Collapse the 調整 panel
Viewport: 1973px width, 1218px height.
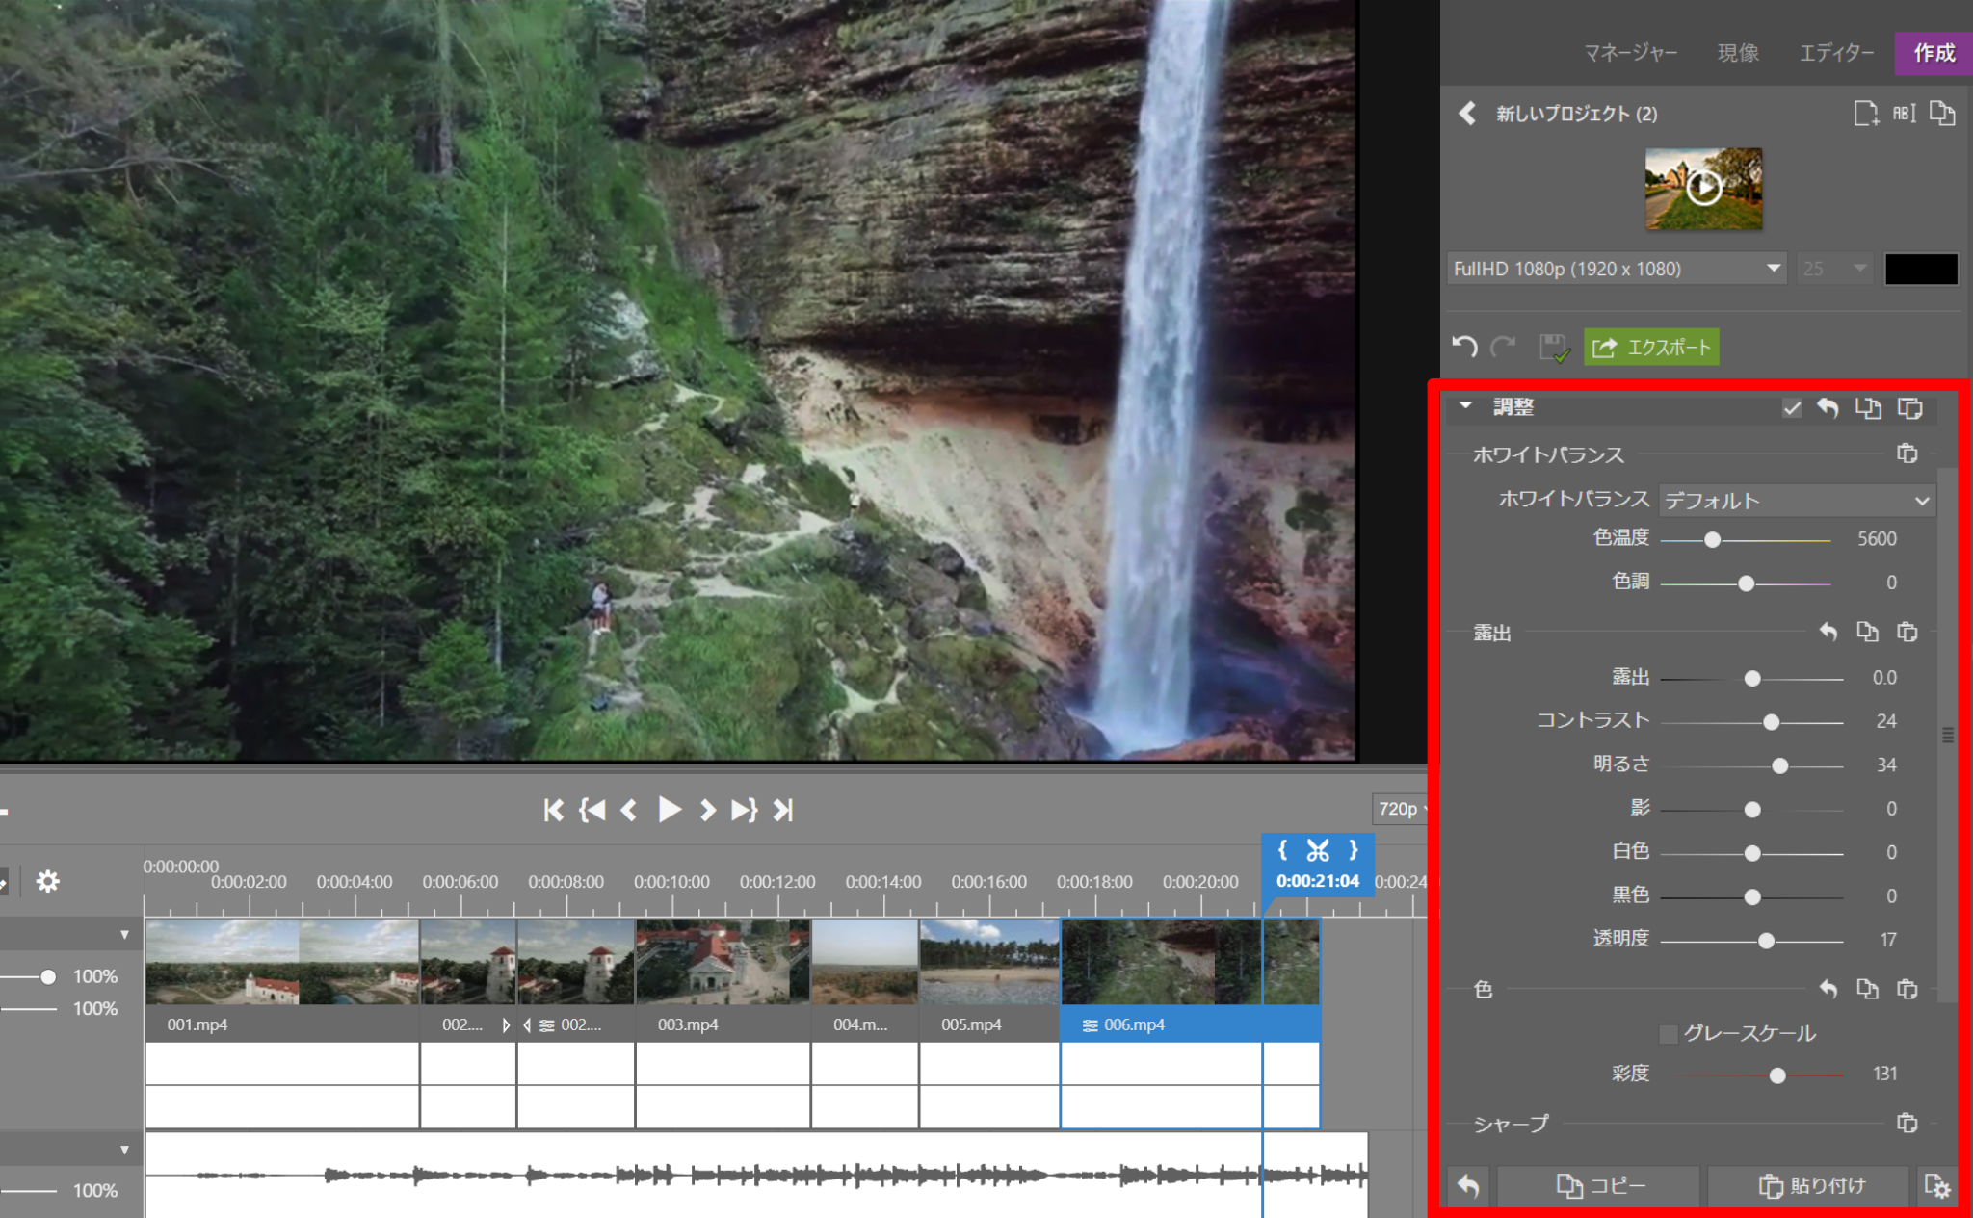coord(1466,405)
